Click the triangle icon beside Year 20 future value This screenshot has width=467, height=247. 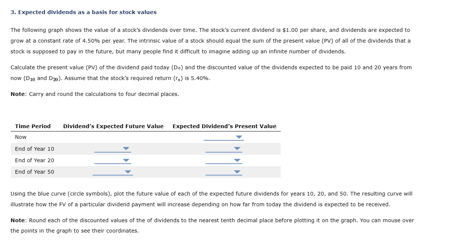[x=126, y=160]
